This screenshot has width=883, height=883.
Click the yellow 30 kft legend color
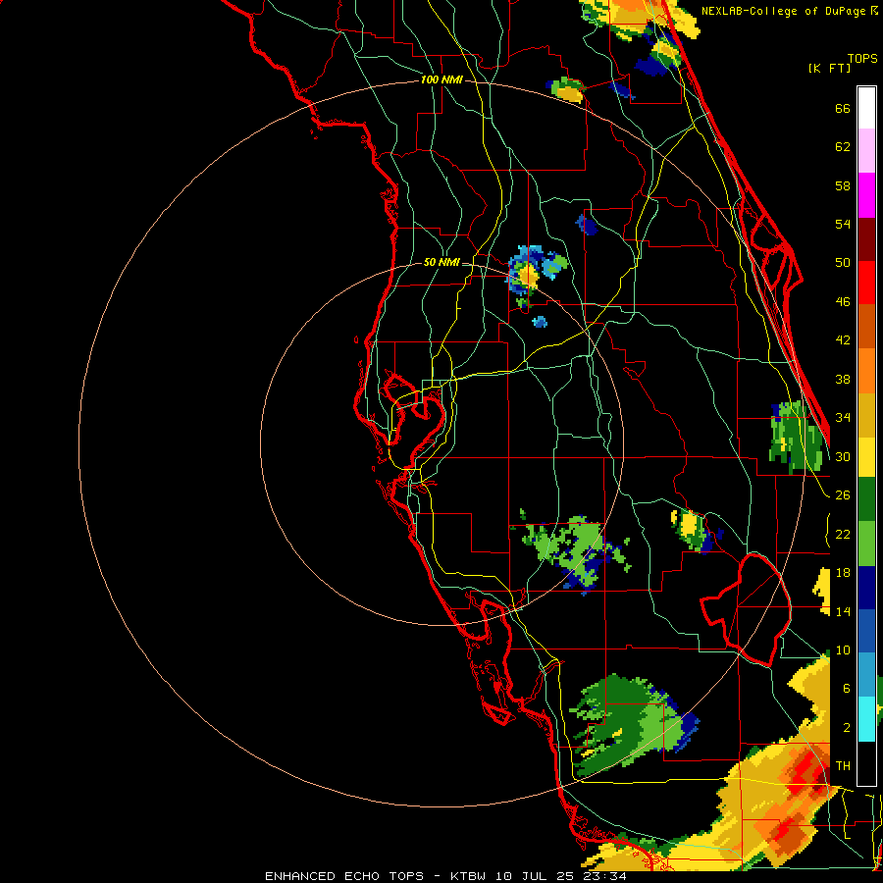pyautogui.click(x=866, y=457)
